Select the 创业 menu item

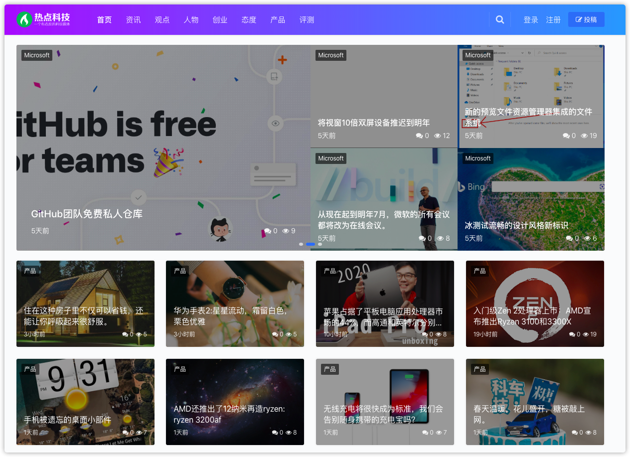(x=220, y=20)
